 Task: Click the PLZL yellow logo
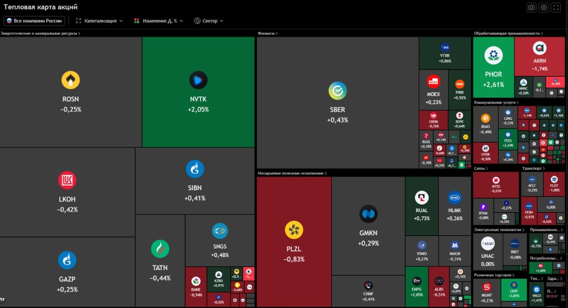click(294, 230)
